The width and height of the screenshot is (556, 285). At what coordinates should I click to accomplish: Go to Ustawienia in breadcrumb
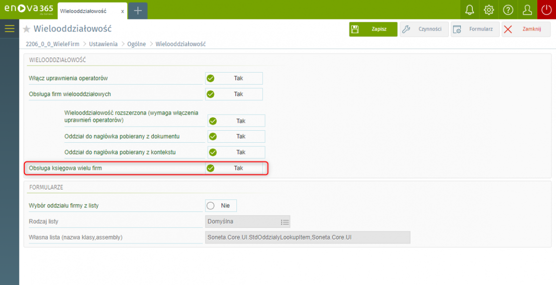click(103, 44)
